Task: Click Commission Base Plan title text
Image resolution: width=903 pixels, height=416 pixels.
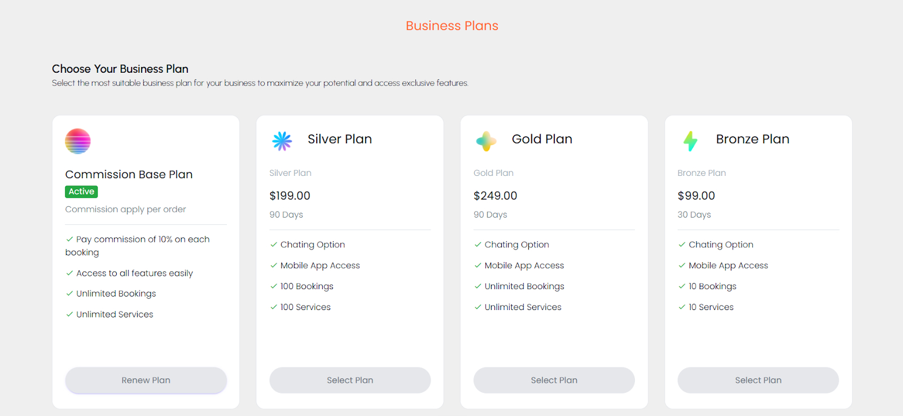Action: tap(129, 175)
